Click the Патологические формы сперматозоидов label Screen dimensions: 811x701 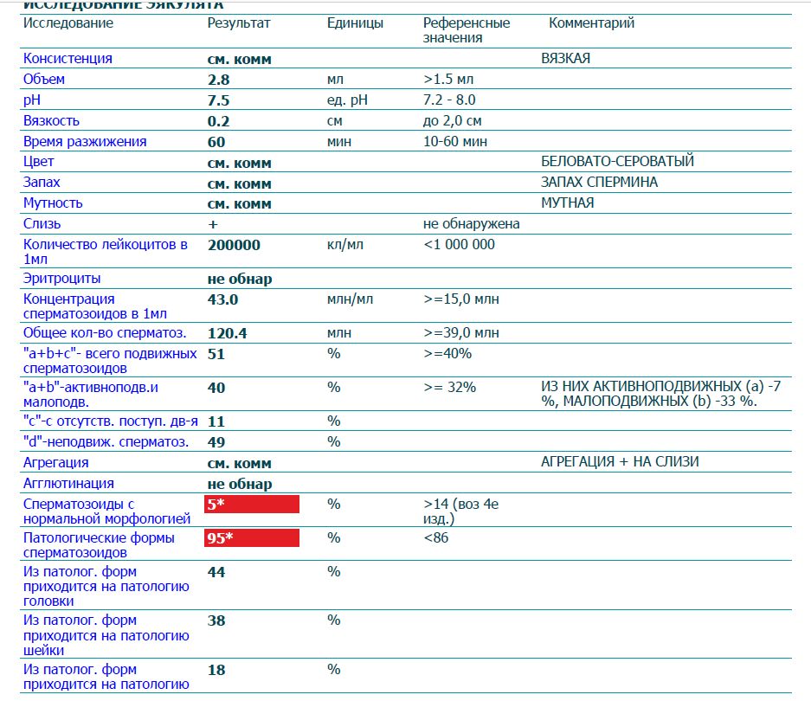(x=98, y=545)
